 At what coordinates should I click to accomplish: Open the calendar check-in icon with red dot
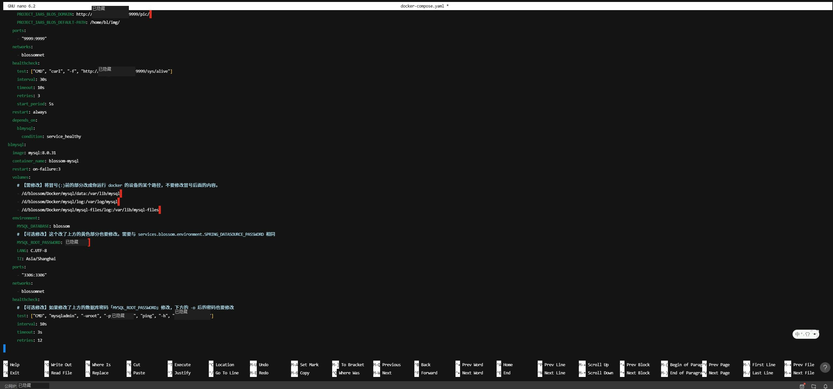802,386
